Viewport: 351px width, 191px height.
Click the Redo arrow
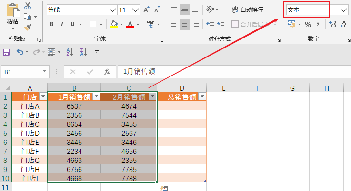pos(37,52)
